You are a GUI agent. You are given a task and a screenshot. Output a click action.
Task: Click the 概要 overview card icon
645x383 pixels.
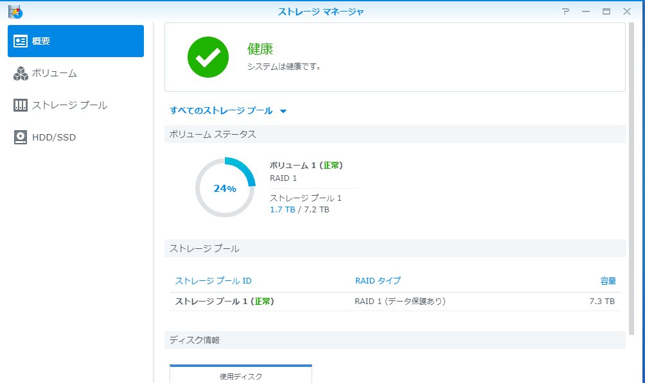pyautogui.click(x=21, y=41)
